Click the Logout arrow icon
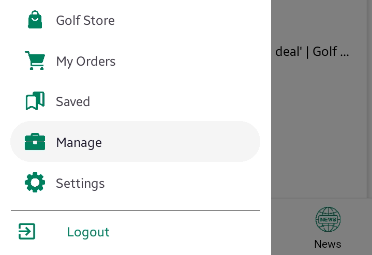This screenshot has height=255, width=372. 27,231
